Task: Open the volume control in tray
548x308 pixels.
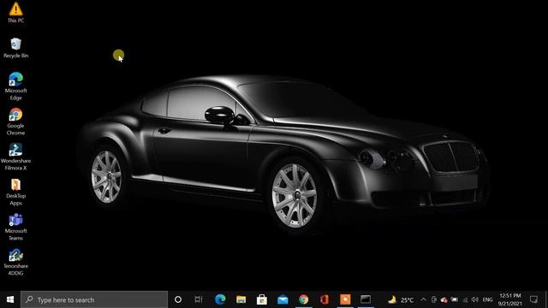Action: coord(474,299)
